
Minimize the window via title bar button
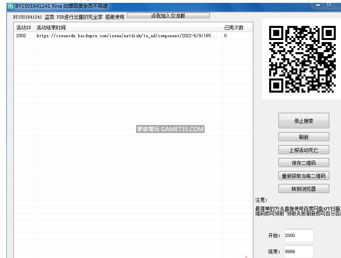coord(318,4)
